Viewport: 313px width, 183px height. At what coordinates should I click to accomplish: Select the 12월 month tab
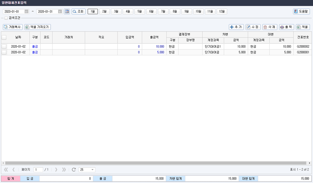tap(222, 11)
